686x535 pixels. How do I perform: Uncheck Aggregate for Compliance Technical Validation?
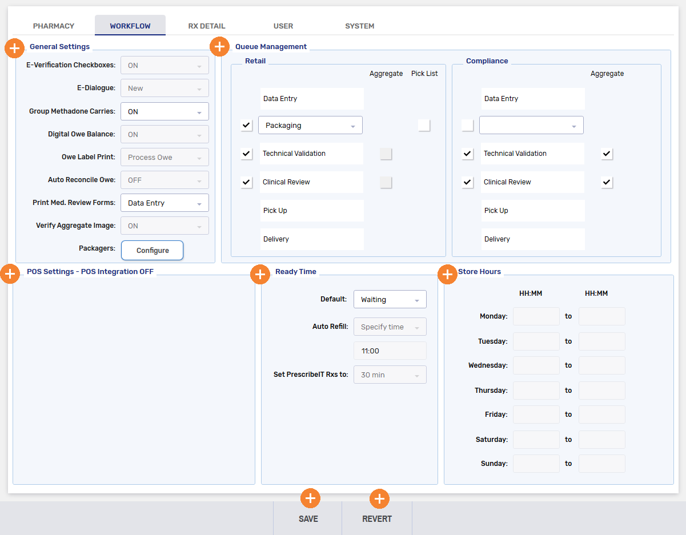tap(607, 154)
